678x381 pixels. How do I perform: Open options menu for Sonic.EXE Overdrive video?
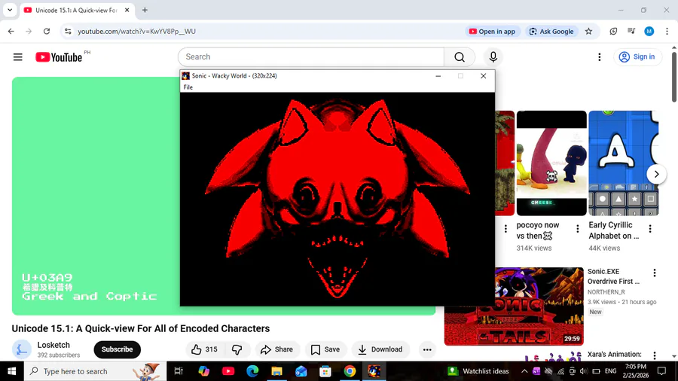(654, 273)
